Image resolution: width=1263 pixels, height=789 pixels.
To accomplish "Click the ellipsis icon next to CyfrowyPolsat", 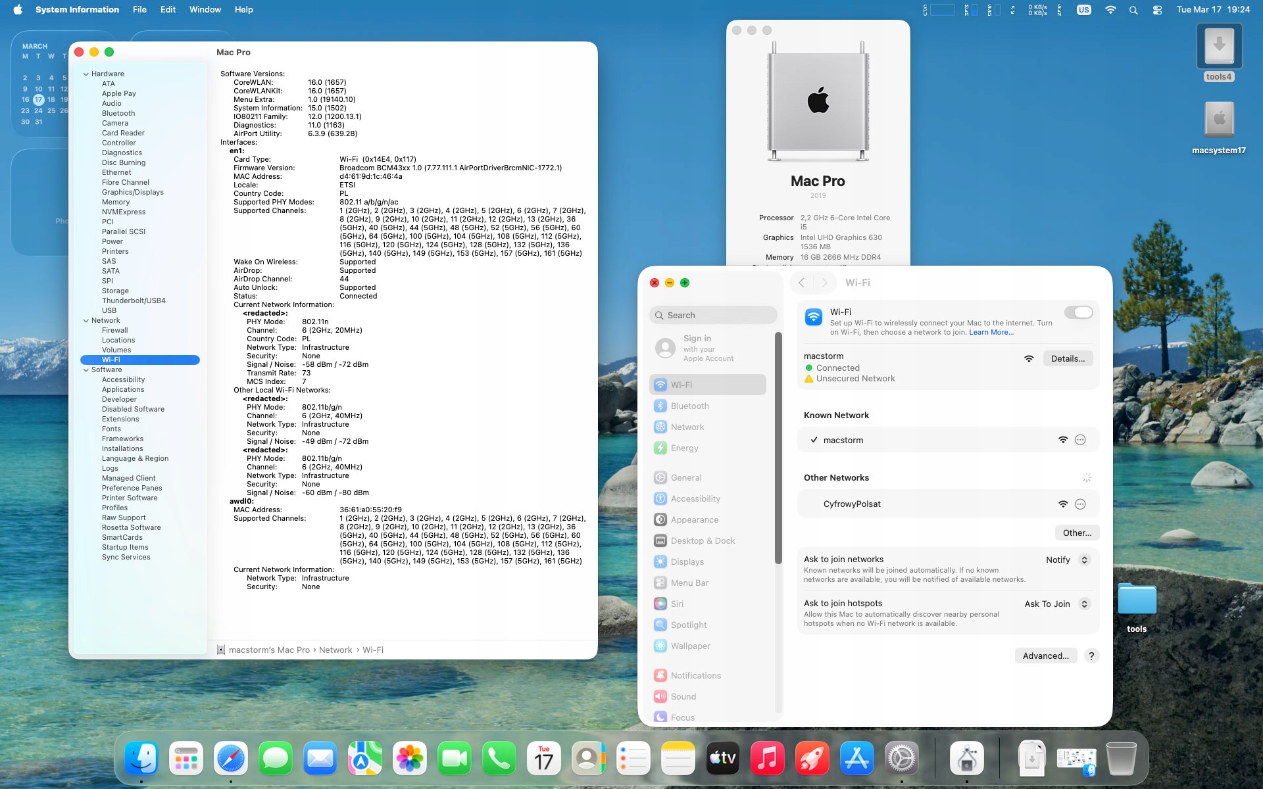I will pos(1080,504).
